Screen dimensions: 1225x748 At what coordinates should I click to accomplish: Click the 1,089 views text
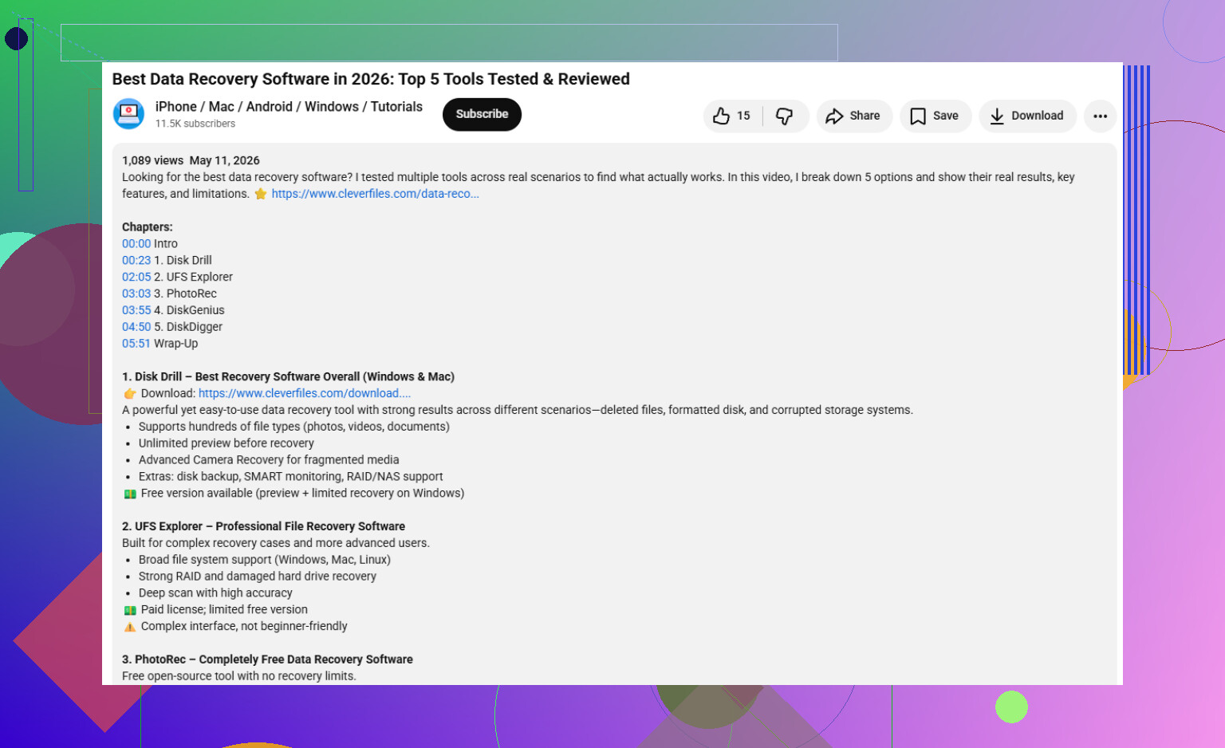click(152, 160)
